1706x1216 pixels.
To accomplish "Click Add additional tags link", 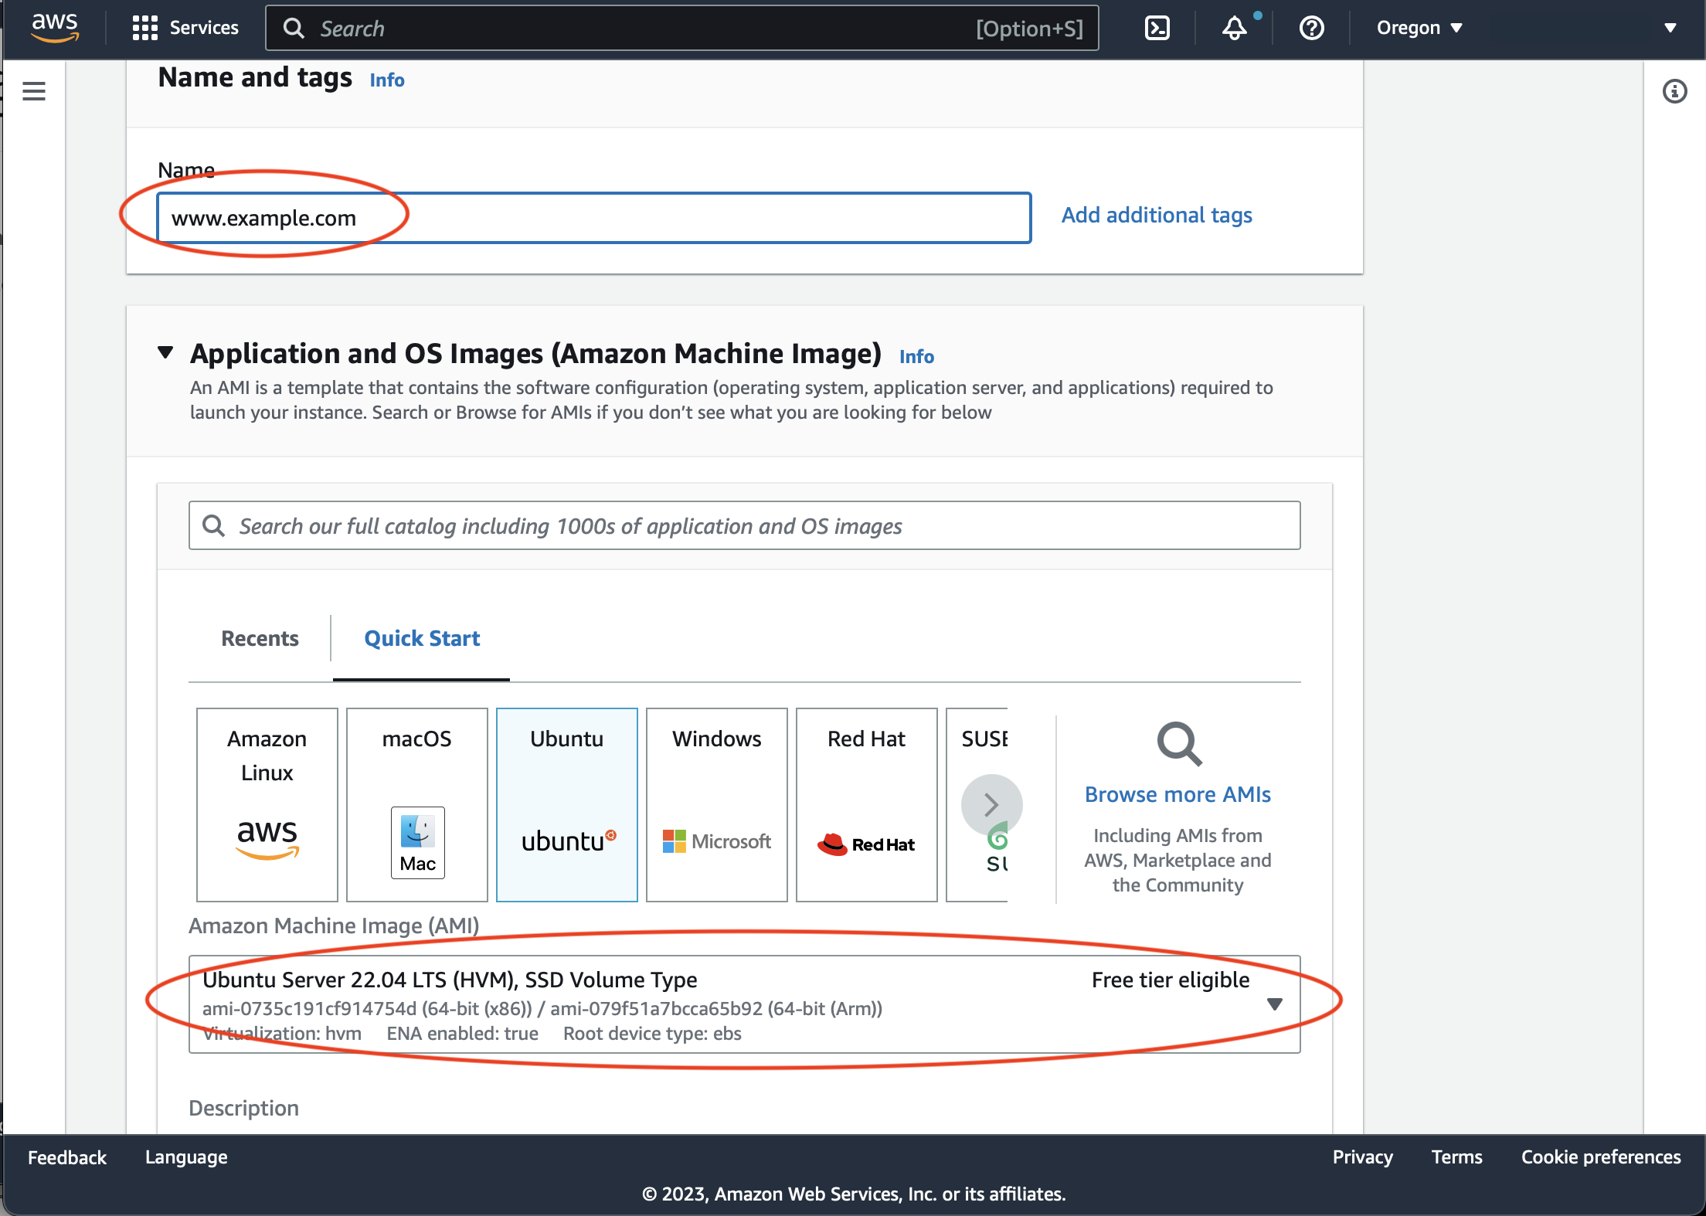I will [x=1157, y=215].
